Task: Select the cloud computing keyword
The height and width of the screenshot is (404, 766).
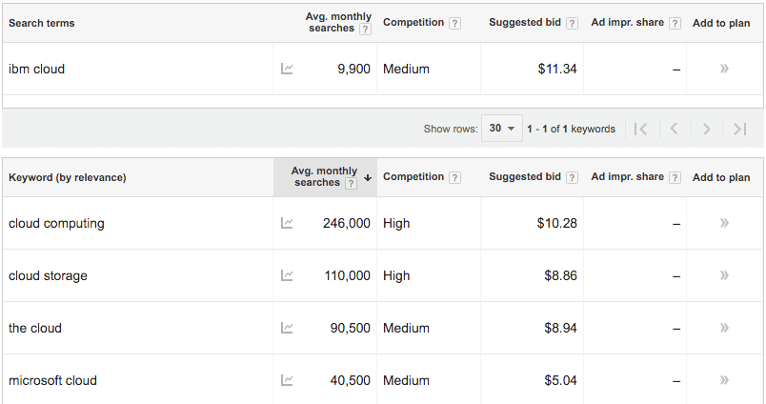Action: pos(56,223)
